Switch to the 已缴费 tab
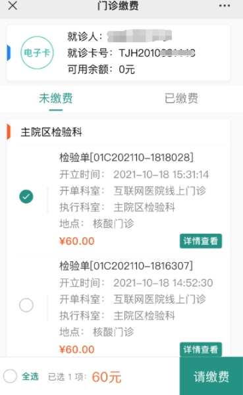This screenshot has height=395, width=243. click(181, 98)
